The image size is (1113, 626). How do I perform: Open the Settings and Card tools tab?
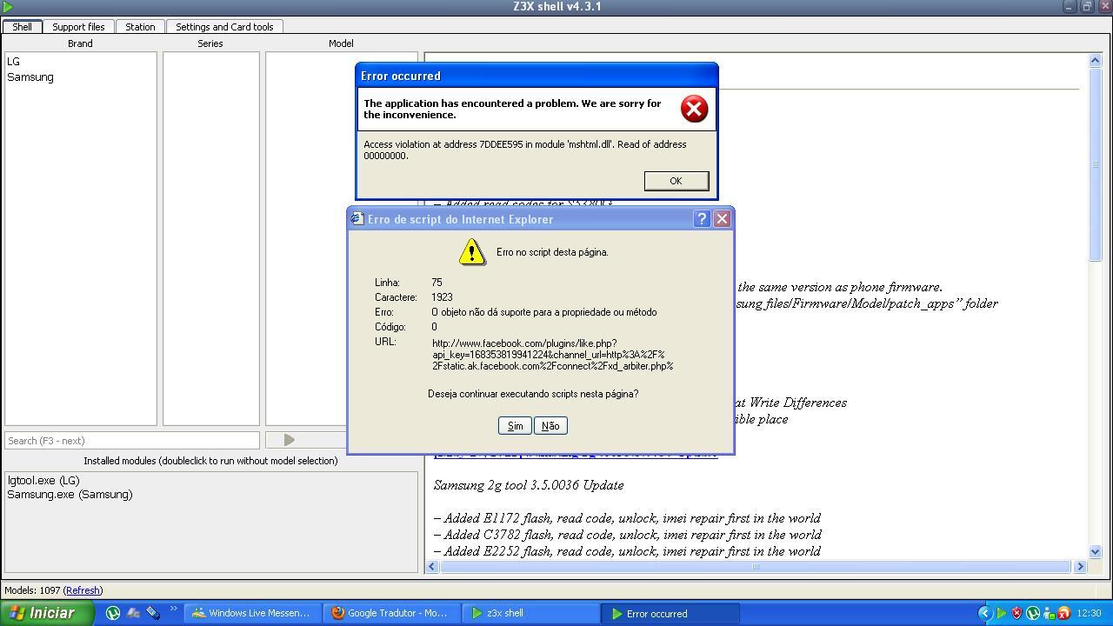coord(224,27)
